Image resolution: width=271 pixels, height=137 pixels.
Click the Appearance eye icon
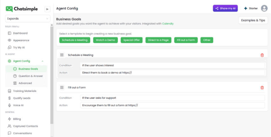click(x=10, y=40)
